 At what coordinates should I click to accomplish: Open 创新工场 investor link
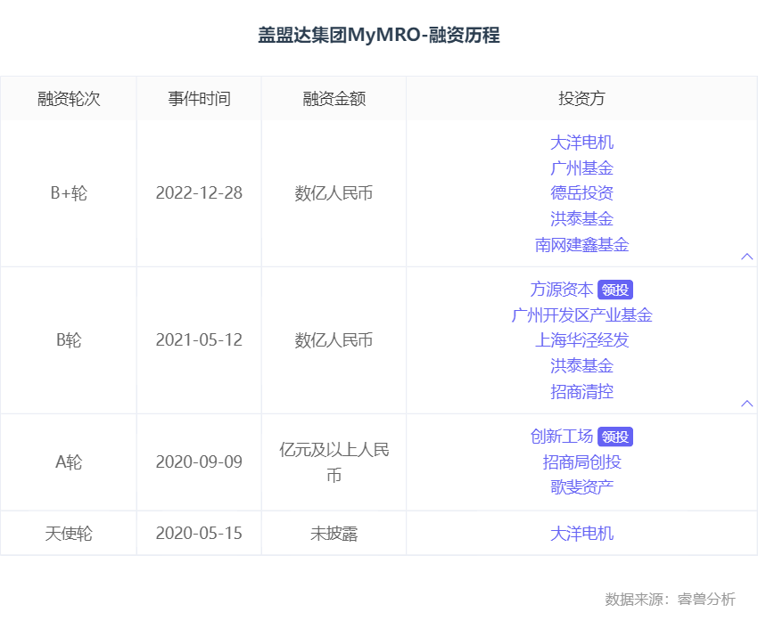pyautogui.click(x=561, y=436)
